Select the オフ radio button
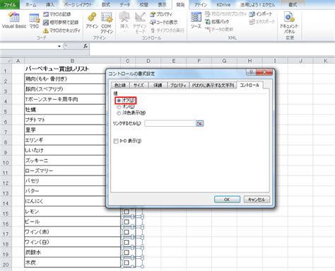The height and width of the screenshot is (271, 335). (x=119, y=100)
